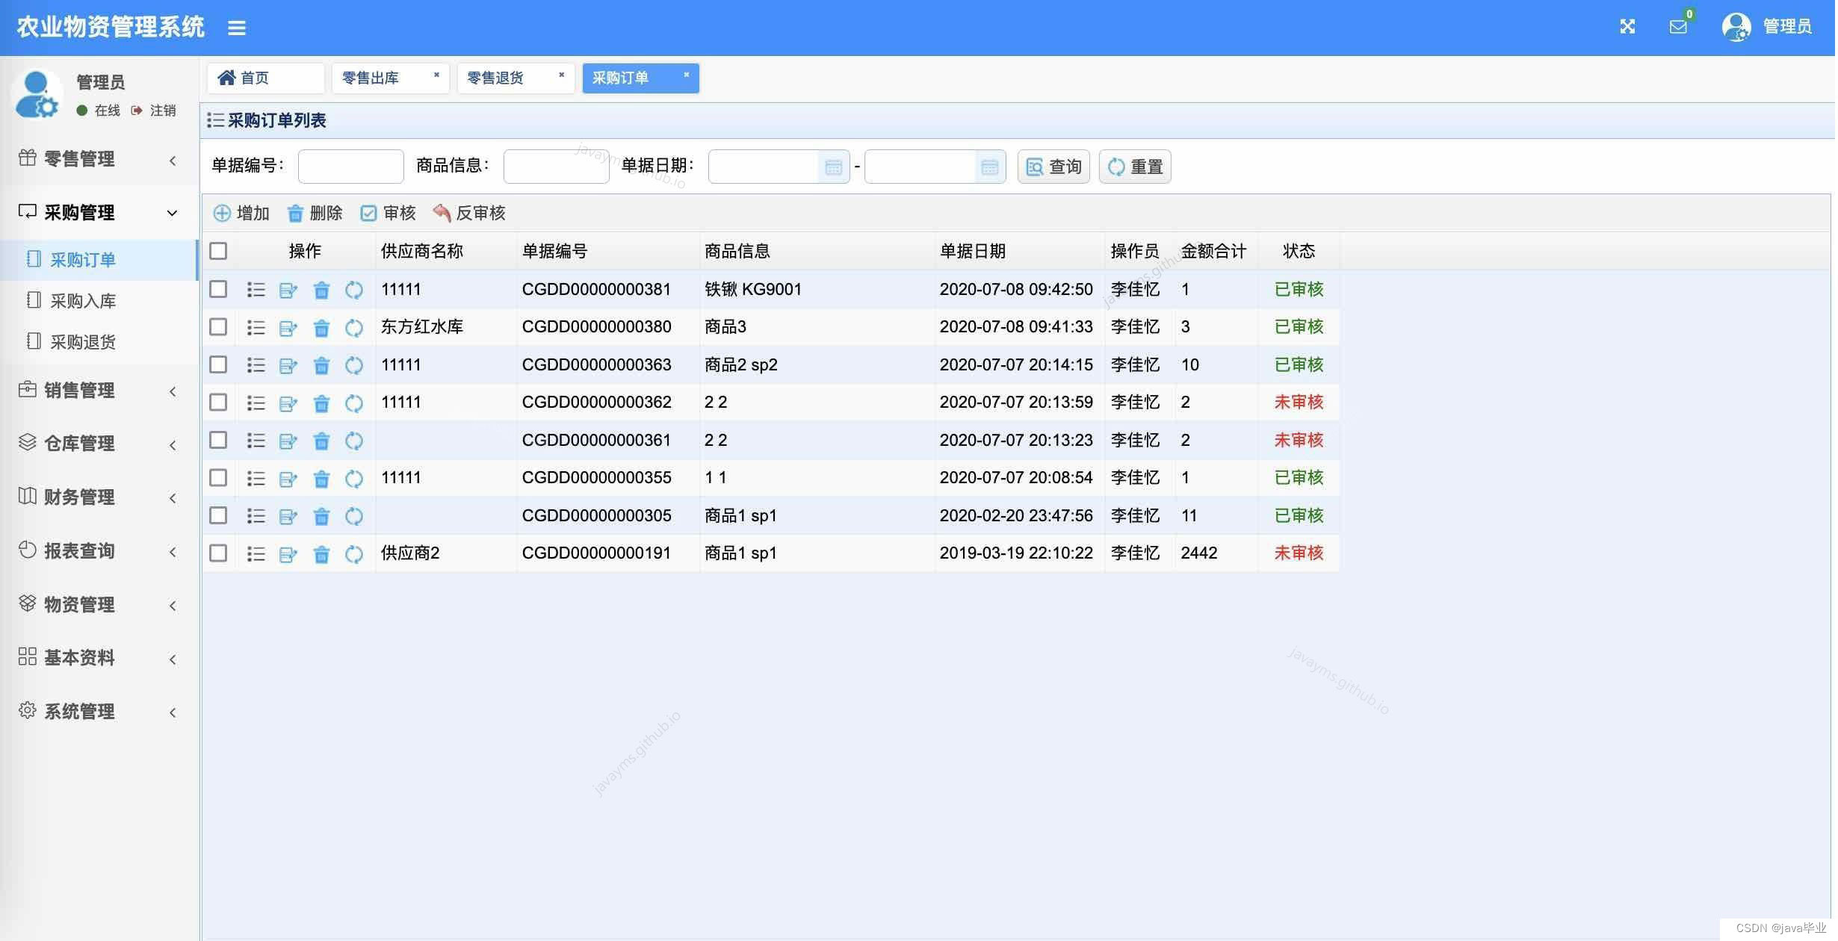Expand the 物资管理 sidebar menu

click(99, 605)
